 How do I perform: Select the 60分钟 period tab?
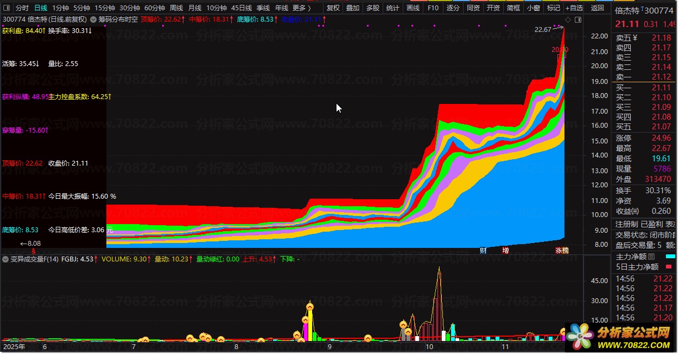click(154, 8)
